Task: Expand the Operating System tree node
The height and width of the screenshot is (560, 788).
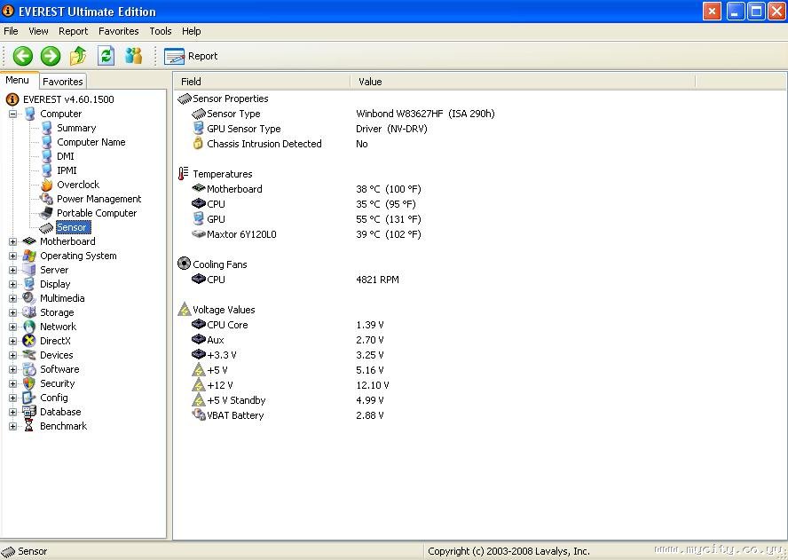Action: coord(12,256)
